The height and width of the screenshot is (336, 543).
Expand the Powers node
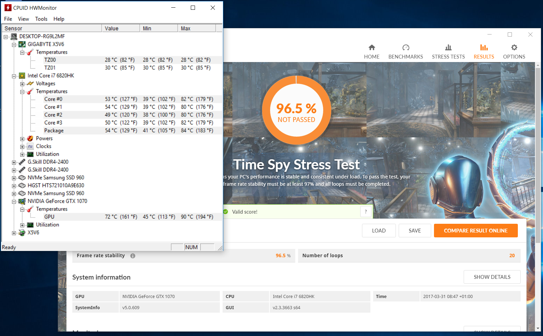tap(22, 139)
